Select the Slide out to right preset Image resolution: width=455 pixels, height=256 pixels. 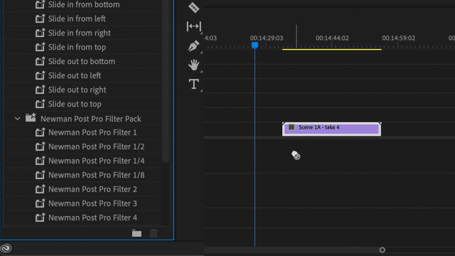77,90
